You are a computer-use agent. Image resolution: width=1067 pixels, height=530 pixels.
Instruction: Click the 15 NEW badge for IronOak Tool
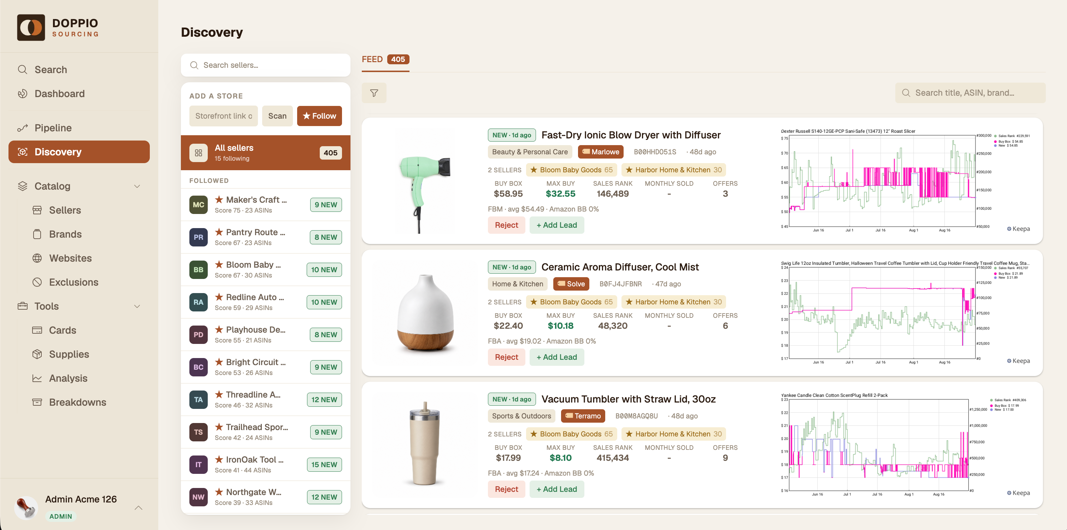coord(324,465)
